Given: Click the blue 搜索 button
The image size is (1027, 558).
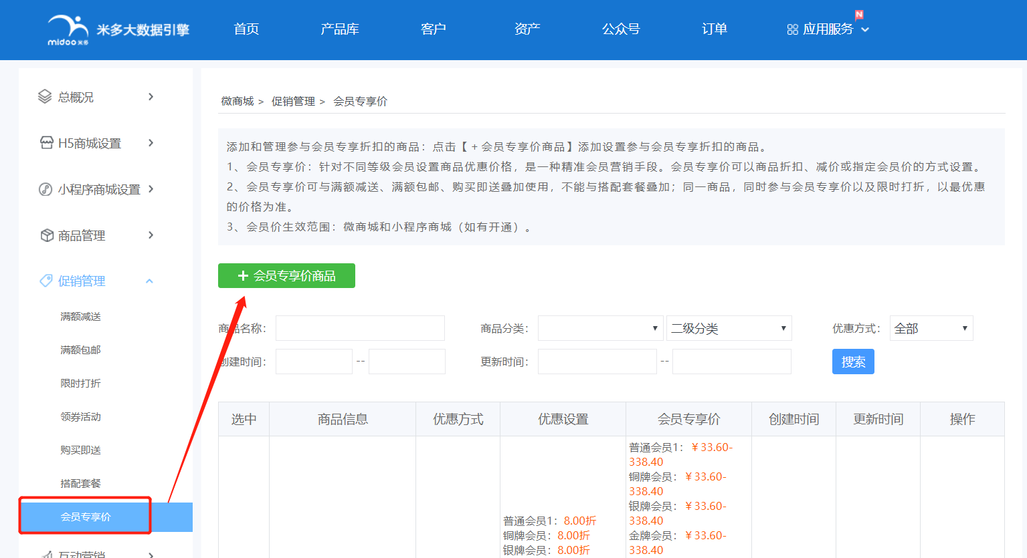Looking at the screenshot, I should tap(853, 362).
